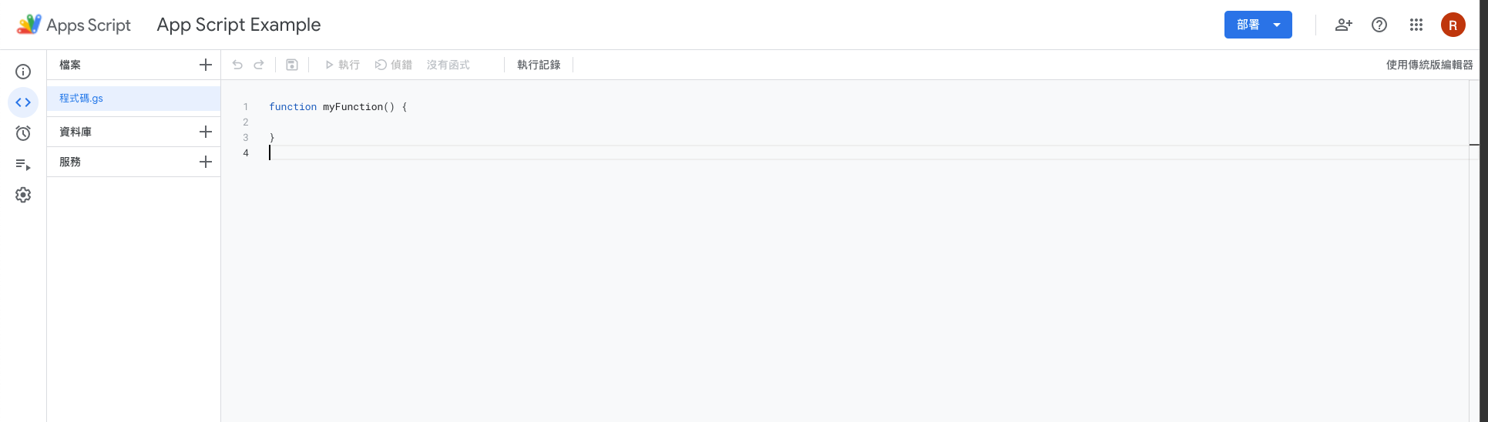
Task: Click the 偵錯 debug button
Action: [394, 65]
